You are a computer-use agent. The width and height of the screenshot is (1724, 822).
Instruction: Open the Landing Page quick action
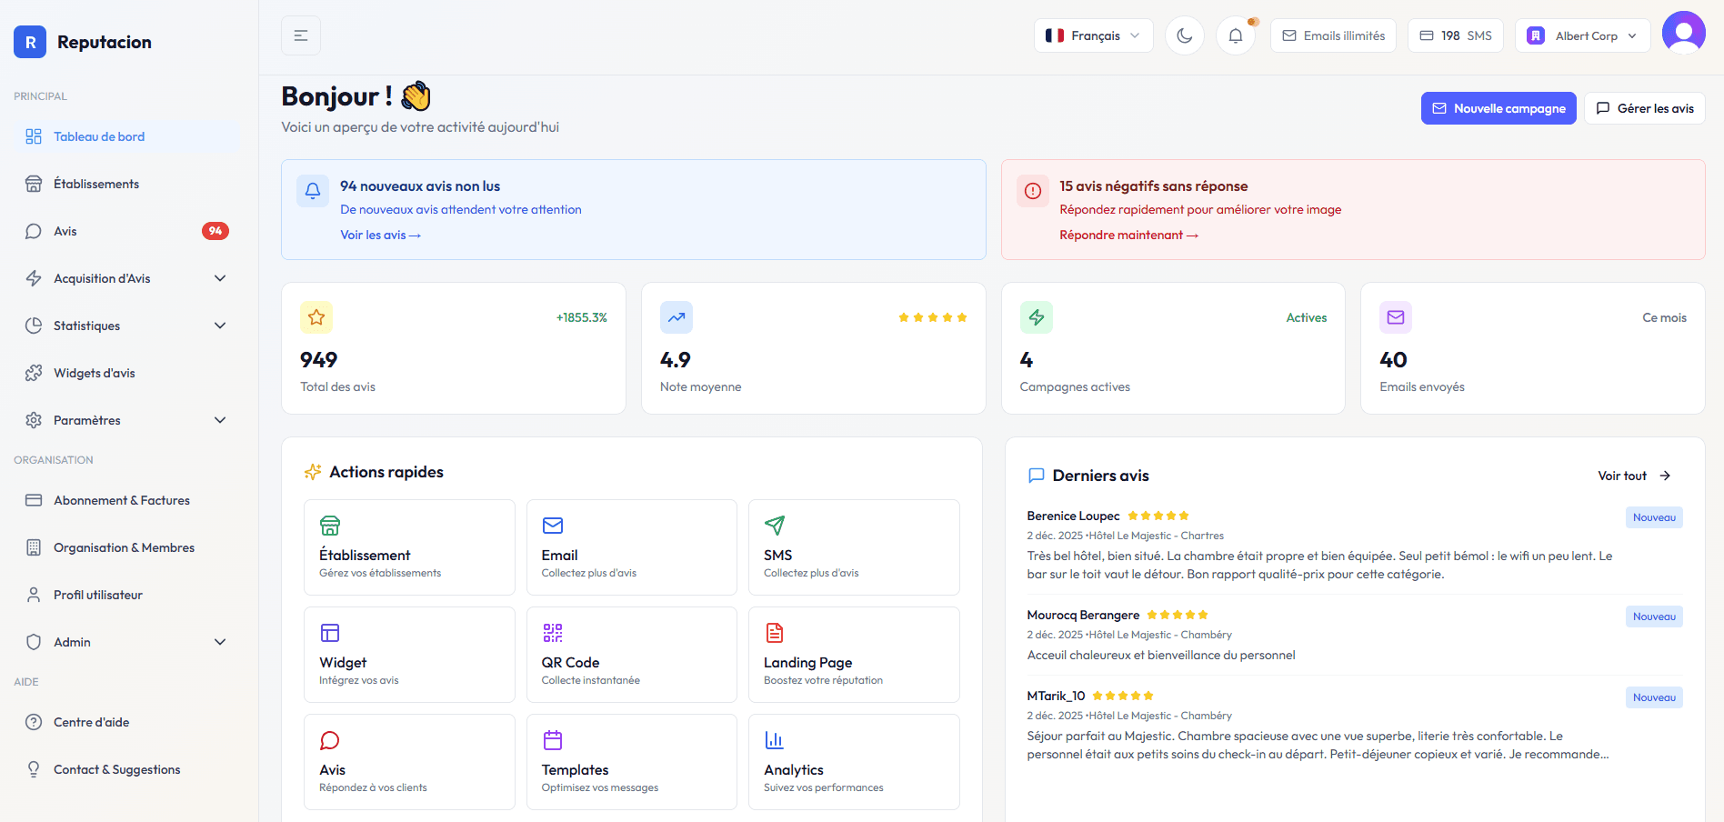click(853, 655)
